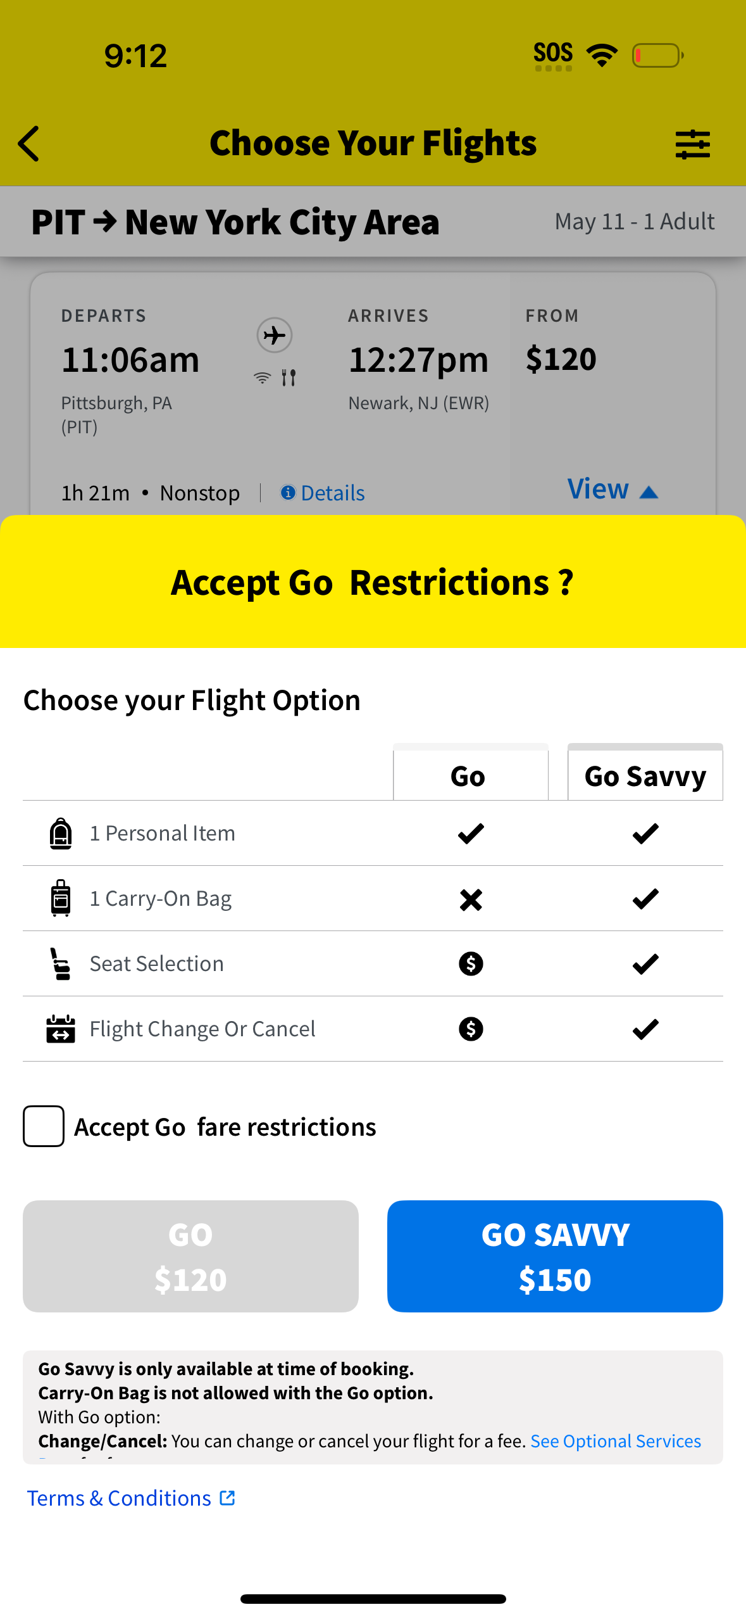The height and width of the screenshot is (1619, 746).
Task: Check the Accept Go fare restrictions checkbox
Action: (x=43, y=1126)
